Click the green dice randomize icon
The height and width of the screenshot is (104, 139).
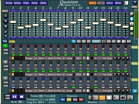[x=131, y=29]
